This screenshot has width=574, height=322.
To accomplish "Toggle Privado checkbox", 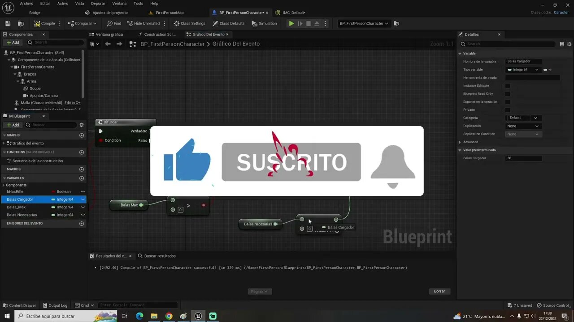I will [508, 110].
